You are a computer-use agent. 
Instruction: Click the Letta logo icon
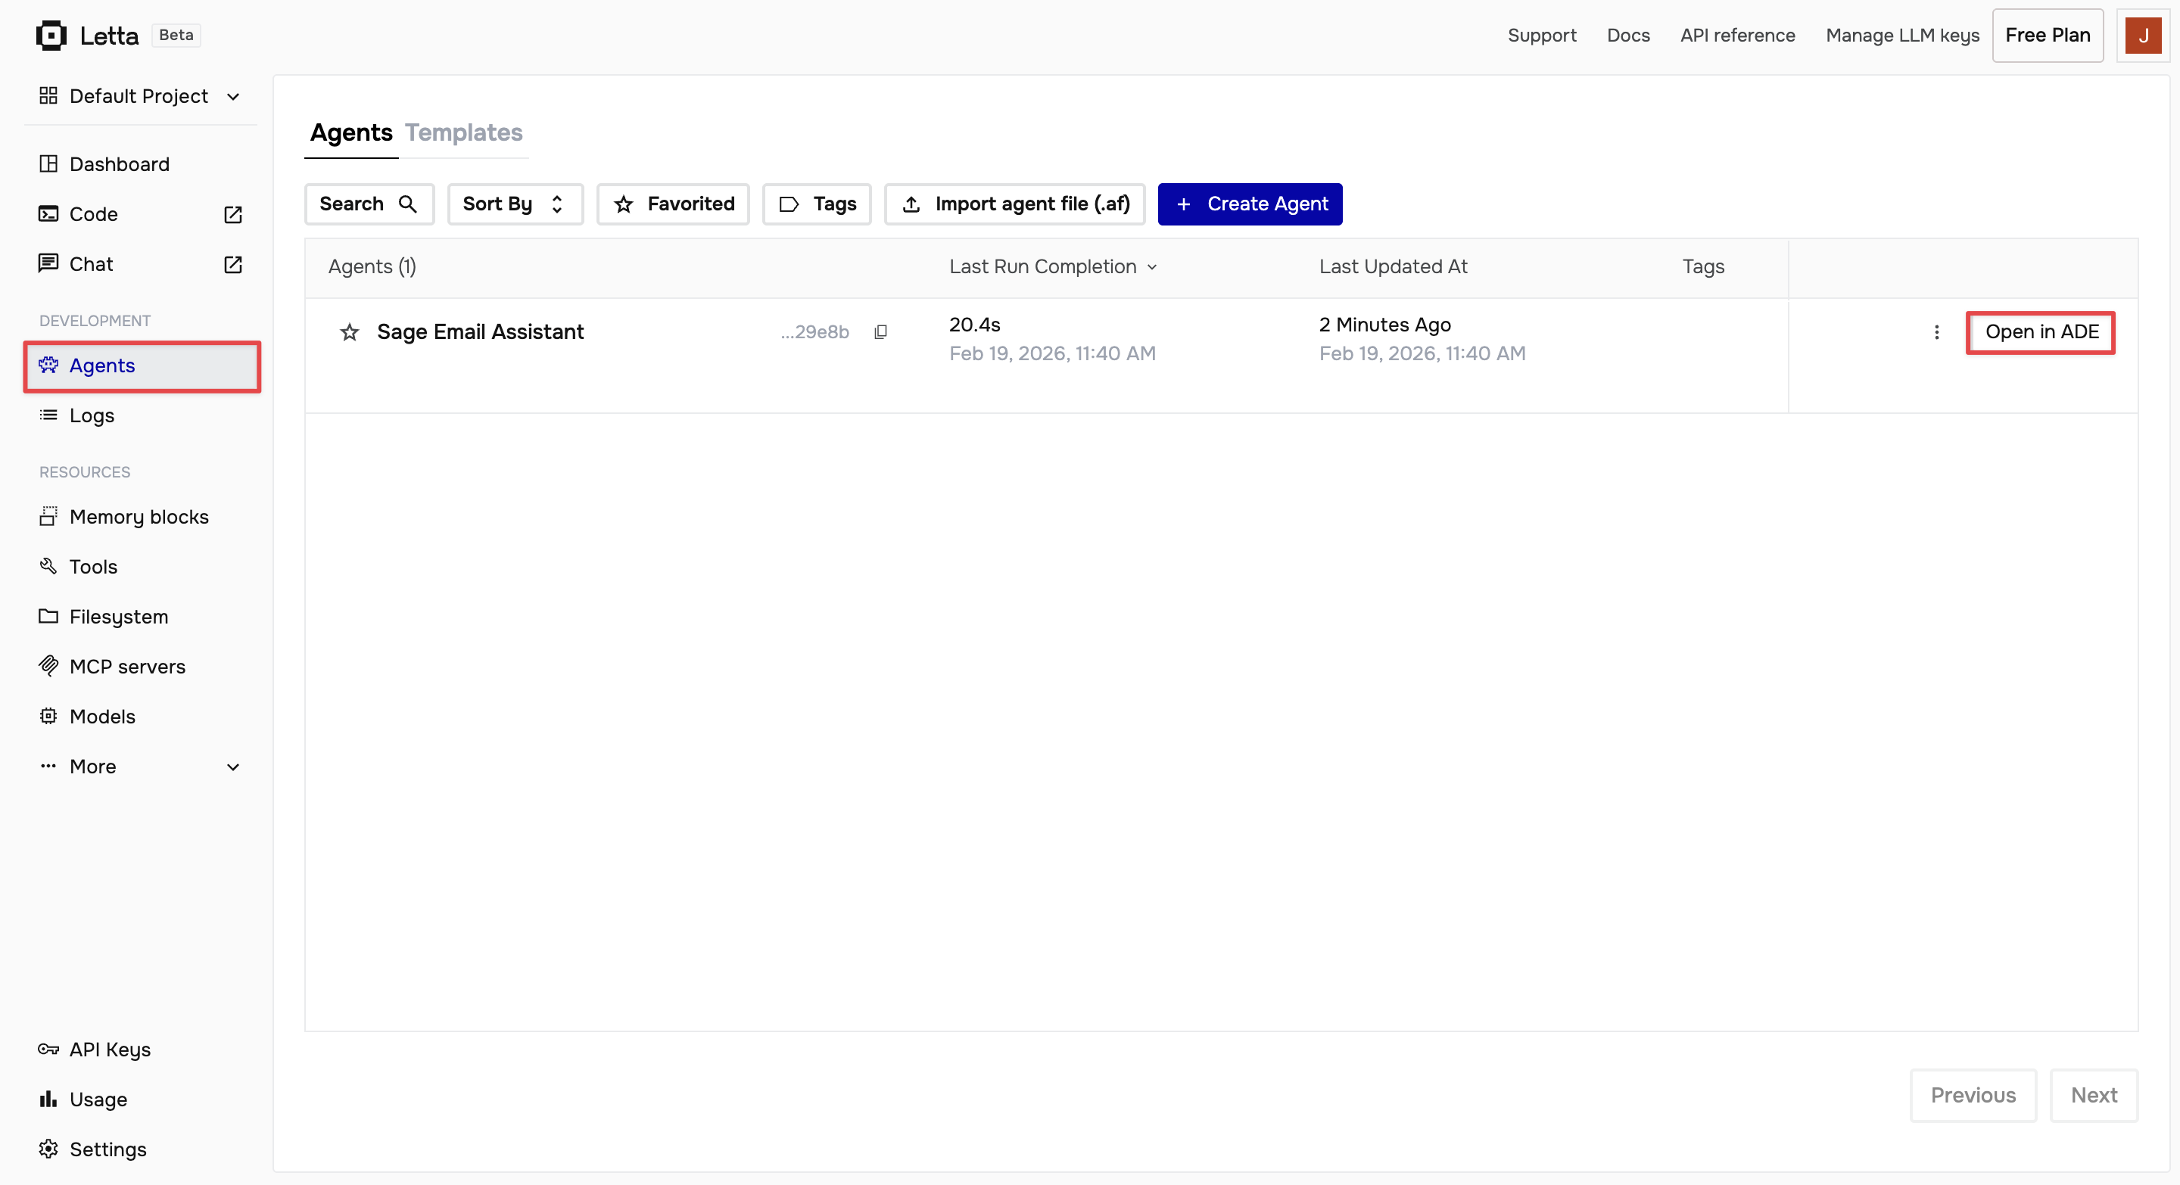(51, 36)
